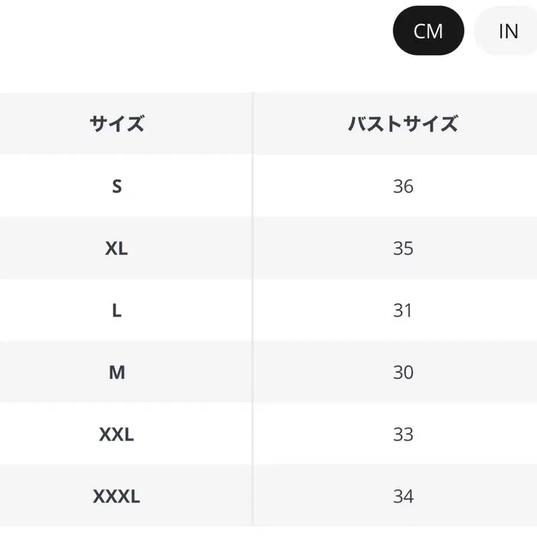Click the bust value 35 for size XL
The height and width of the screenshot is (537, 537).
403,248
